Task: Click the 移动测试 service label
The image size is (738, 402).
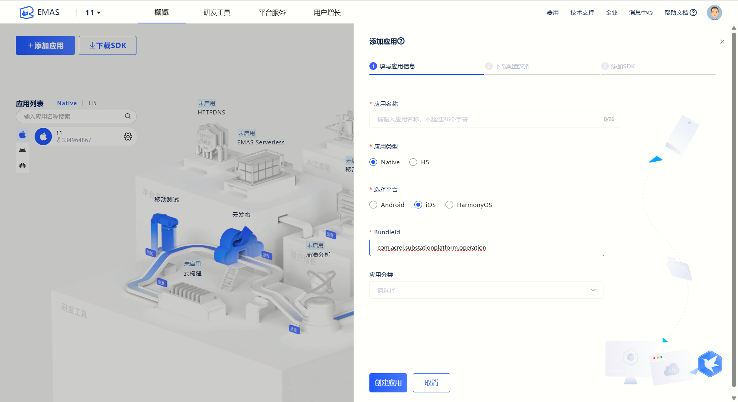Action: point(166,200)
